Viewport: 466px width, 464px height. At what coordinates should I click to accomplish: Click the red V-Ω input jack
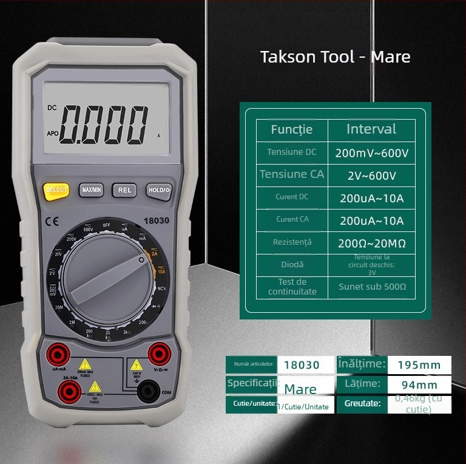tap(160, 353)
